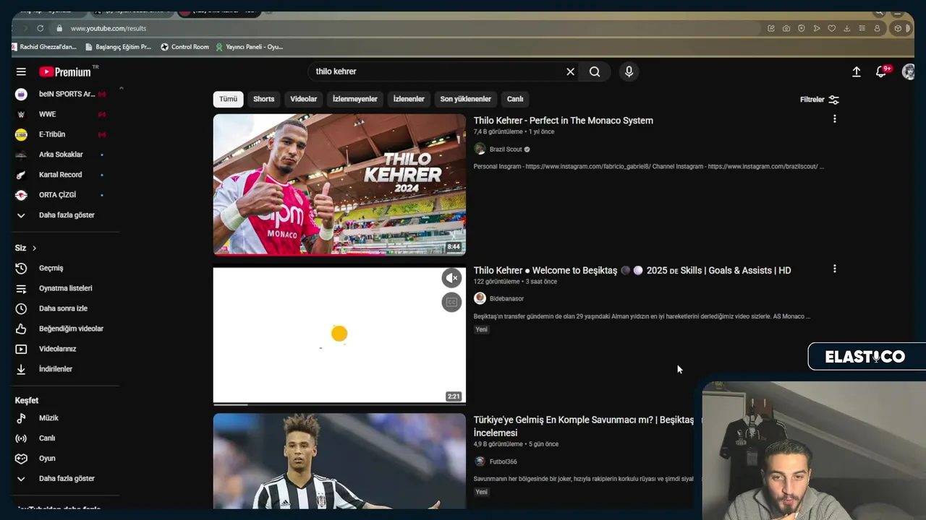The width and height of the screenshot is (926, 520).
Task: Open the browser easy-setup lines icon
Action: [x=862, y=28]
